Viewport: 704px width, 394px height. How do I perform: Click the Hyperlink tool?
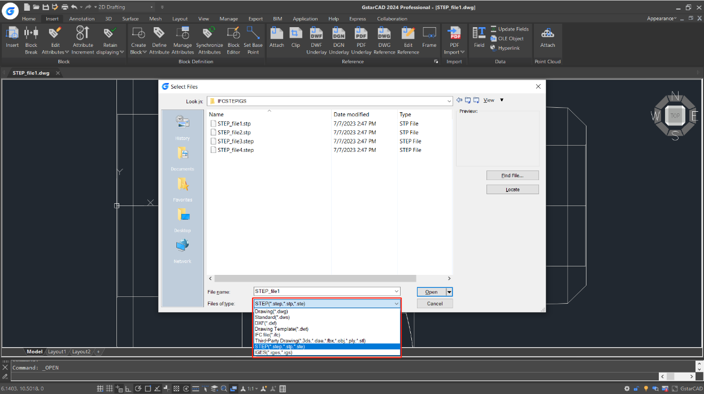pyautogui.click(x=505, y=48)
